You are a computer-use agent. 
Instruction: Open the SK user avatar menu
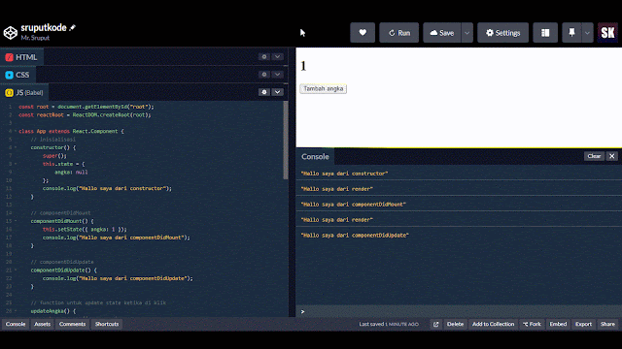[x=607, y=33]
